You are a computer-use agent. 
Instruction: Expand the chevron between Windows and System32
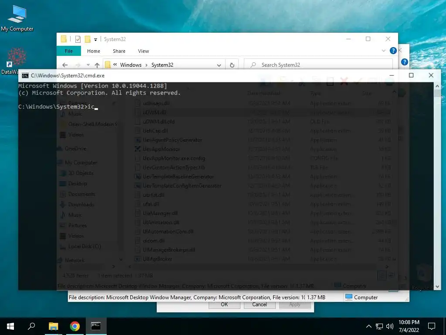(x=146, y=65)
